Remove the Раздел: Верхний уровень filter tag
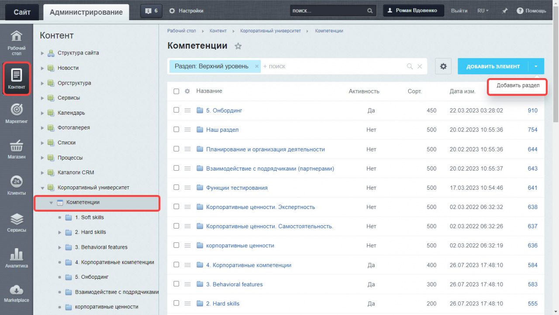 tap(257, 66)
